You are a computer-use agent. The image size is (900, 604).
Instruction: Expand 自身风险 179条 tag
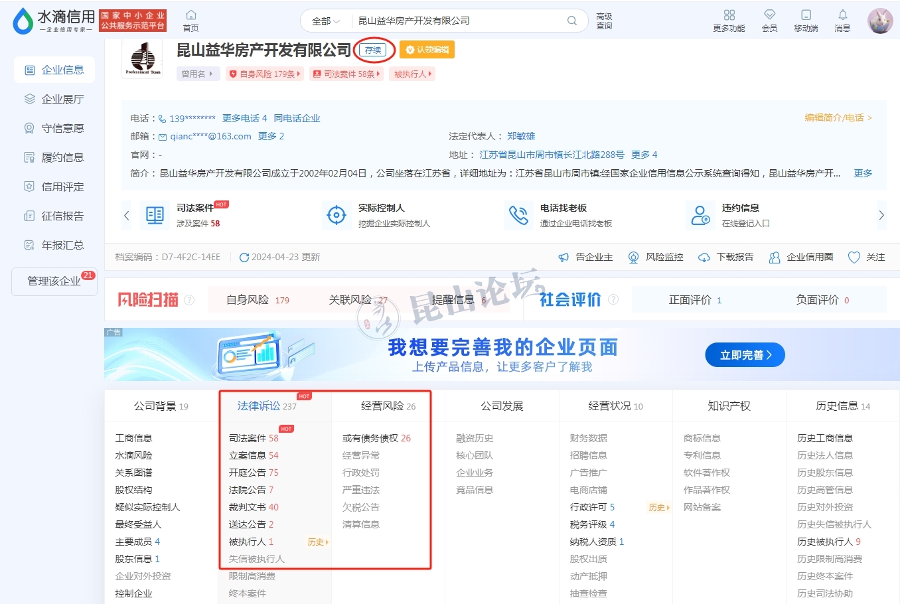[x=265, y=74]
